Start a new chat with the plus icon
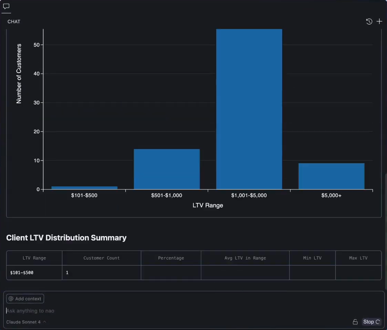 (379, 21)
